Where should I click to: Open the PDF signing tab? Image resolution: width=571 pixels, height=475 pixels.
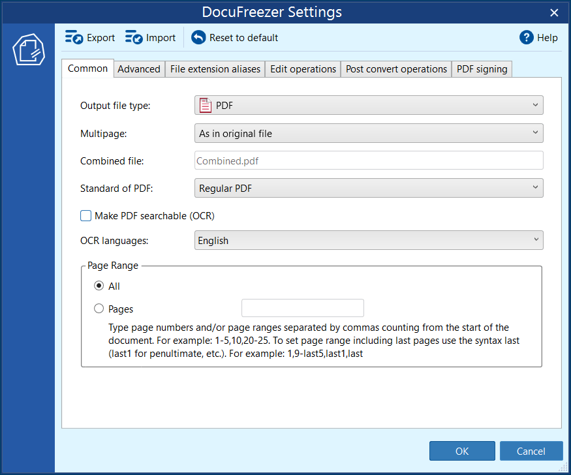(482, 69)
